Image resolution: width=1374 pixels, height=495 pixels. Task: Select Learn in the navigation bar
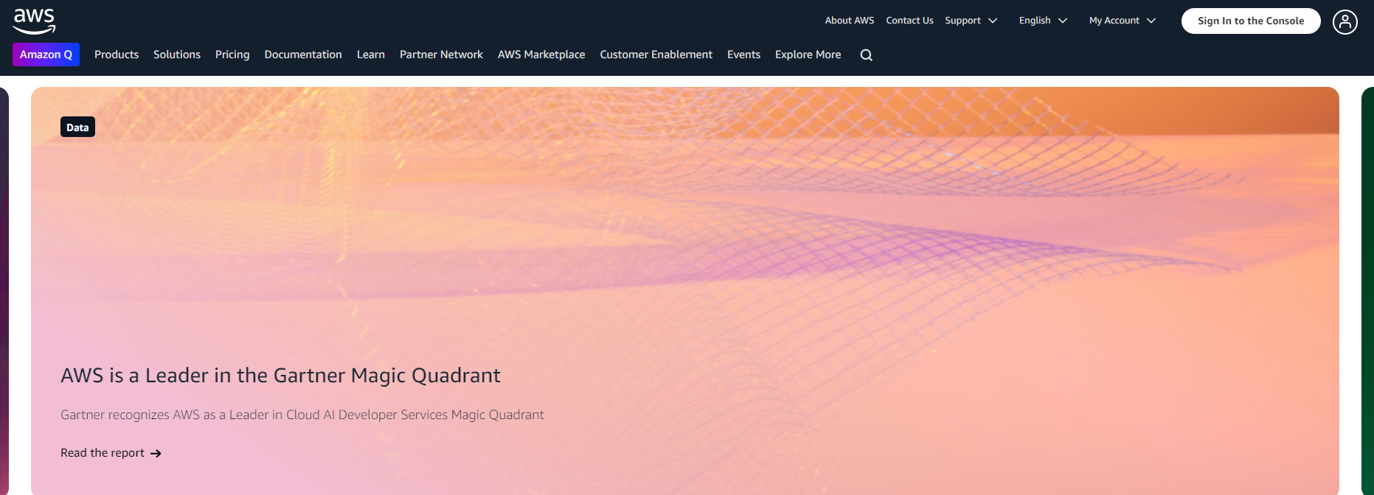click(371, 55)
